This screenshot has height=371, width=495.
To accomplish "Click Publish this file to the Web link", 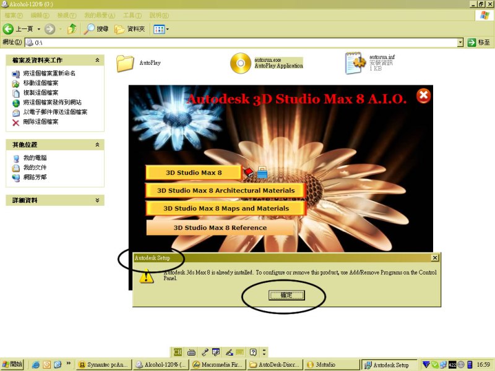I will point(53,102).
